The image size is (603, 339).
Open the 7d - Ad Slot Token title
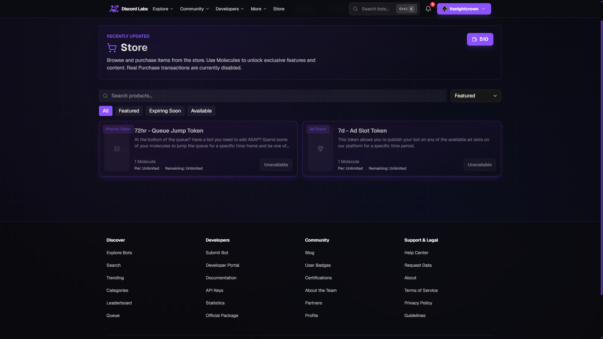tap(362, 131)
